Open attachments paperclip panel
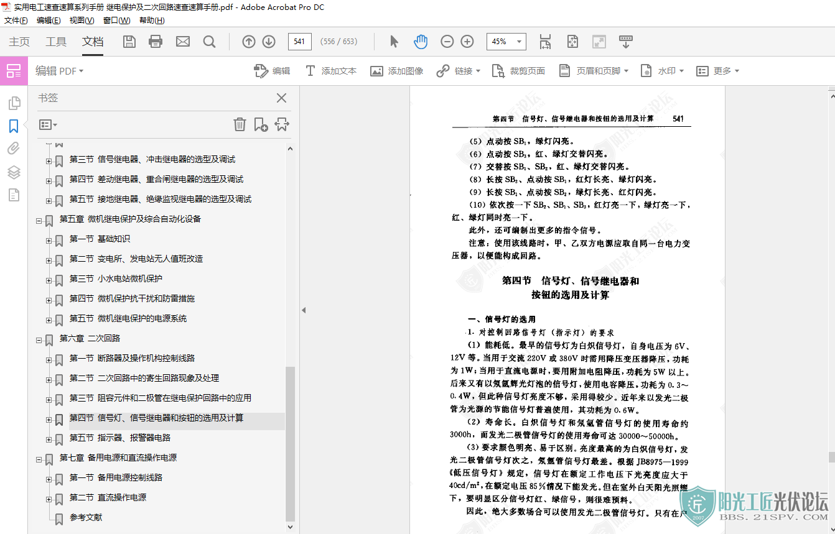This screenshot has height=534, width=835. point(14,149)
